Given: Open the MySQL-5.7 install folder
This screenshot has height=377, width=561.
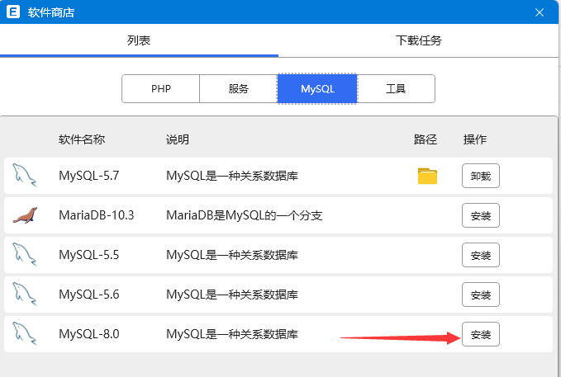Looking at the screenshot, I should 427,176.
